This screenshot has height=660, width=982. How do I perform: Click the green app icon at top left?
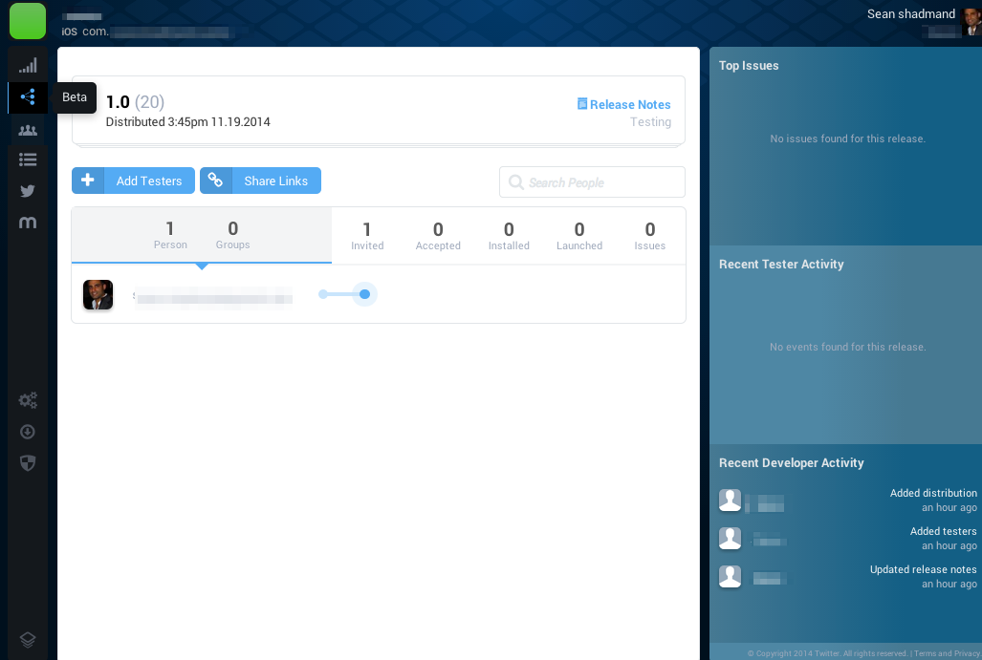(x=28, y=21)
